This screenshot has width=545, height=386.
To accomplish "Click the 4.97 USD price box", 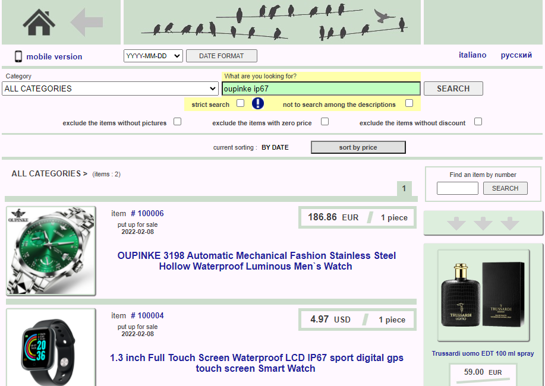I will [357, 319].
